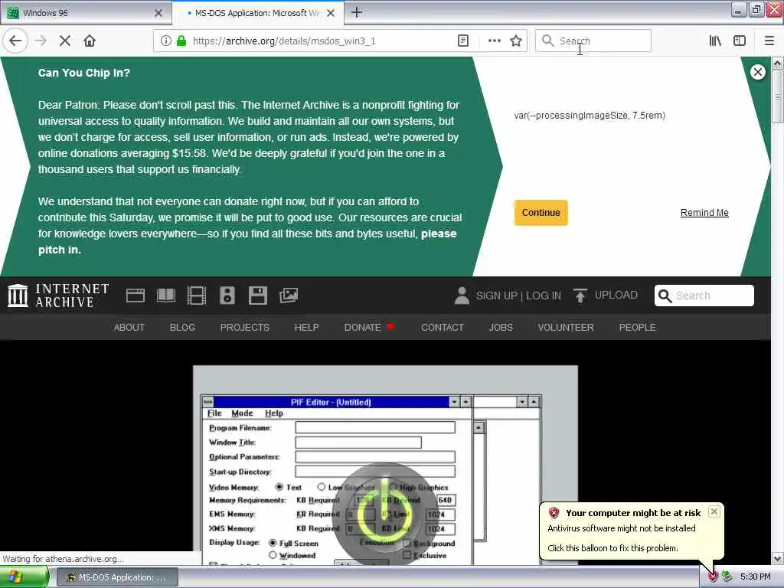The height and width of the screenshot is (588, 784).
Task: Show the browser sidebars icon
Action: coord(740,41)
